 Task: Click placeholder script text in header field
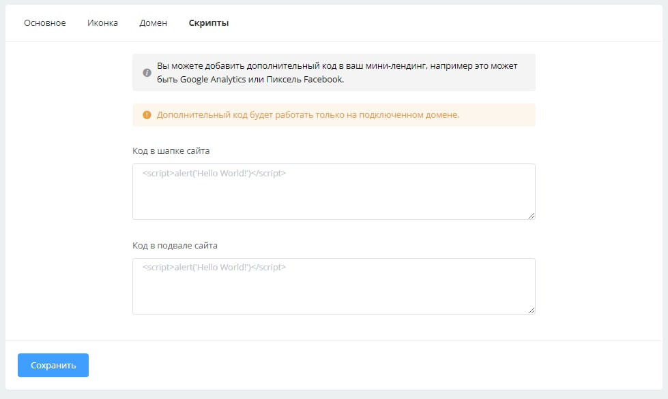214,174
